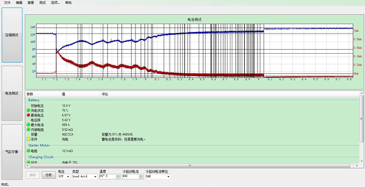Screen dimensions: 365x187
Task: Click the green indicator beside 充电状态
Action: 28,110
